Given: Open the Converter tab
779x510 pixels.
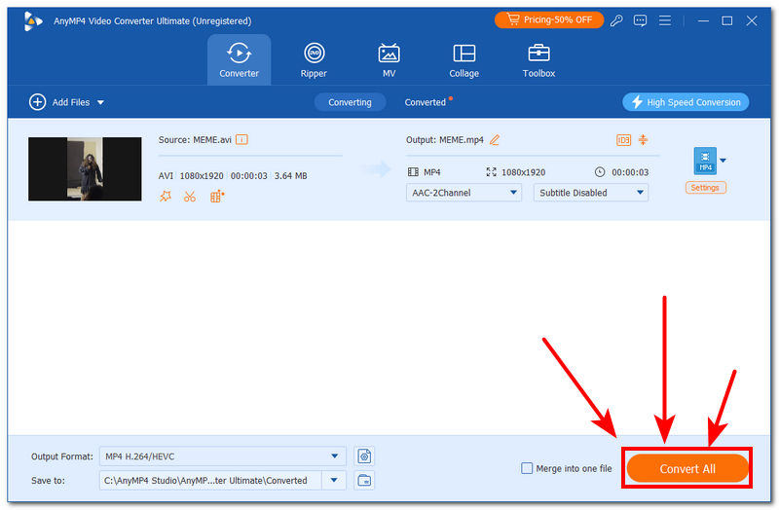Looking at the screenshot, I should [239, 60].
